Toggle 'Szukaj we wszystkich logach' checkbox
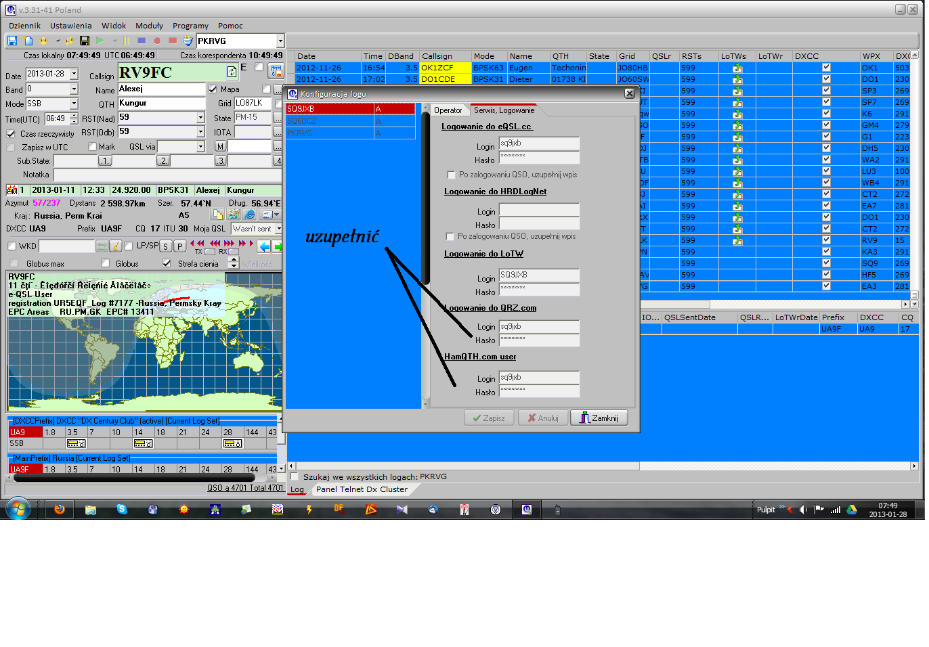This screenshot has width=929, height=647. (295, 476)
